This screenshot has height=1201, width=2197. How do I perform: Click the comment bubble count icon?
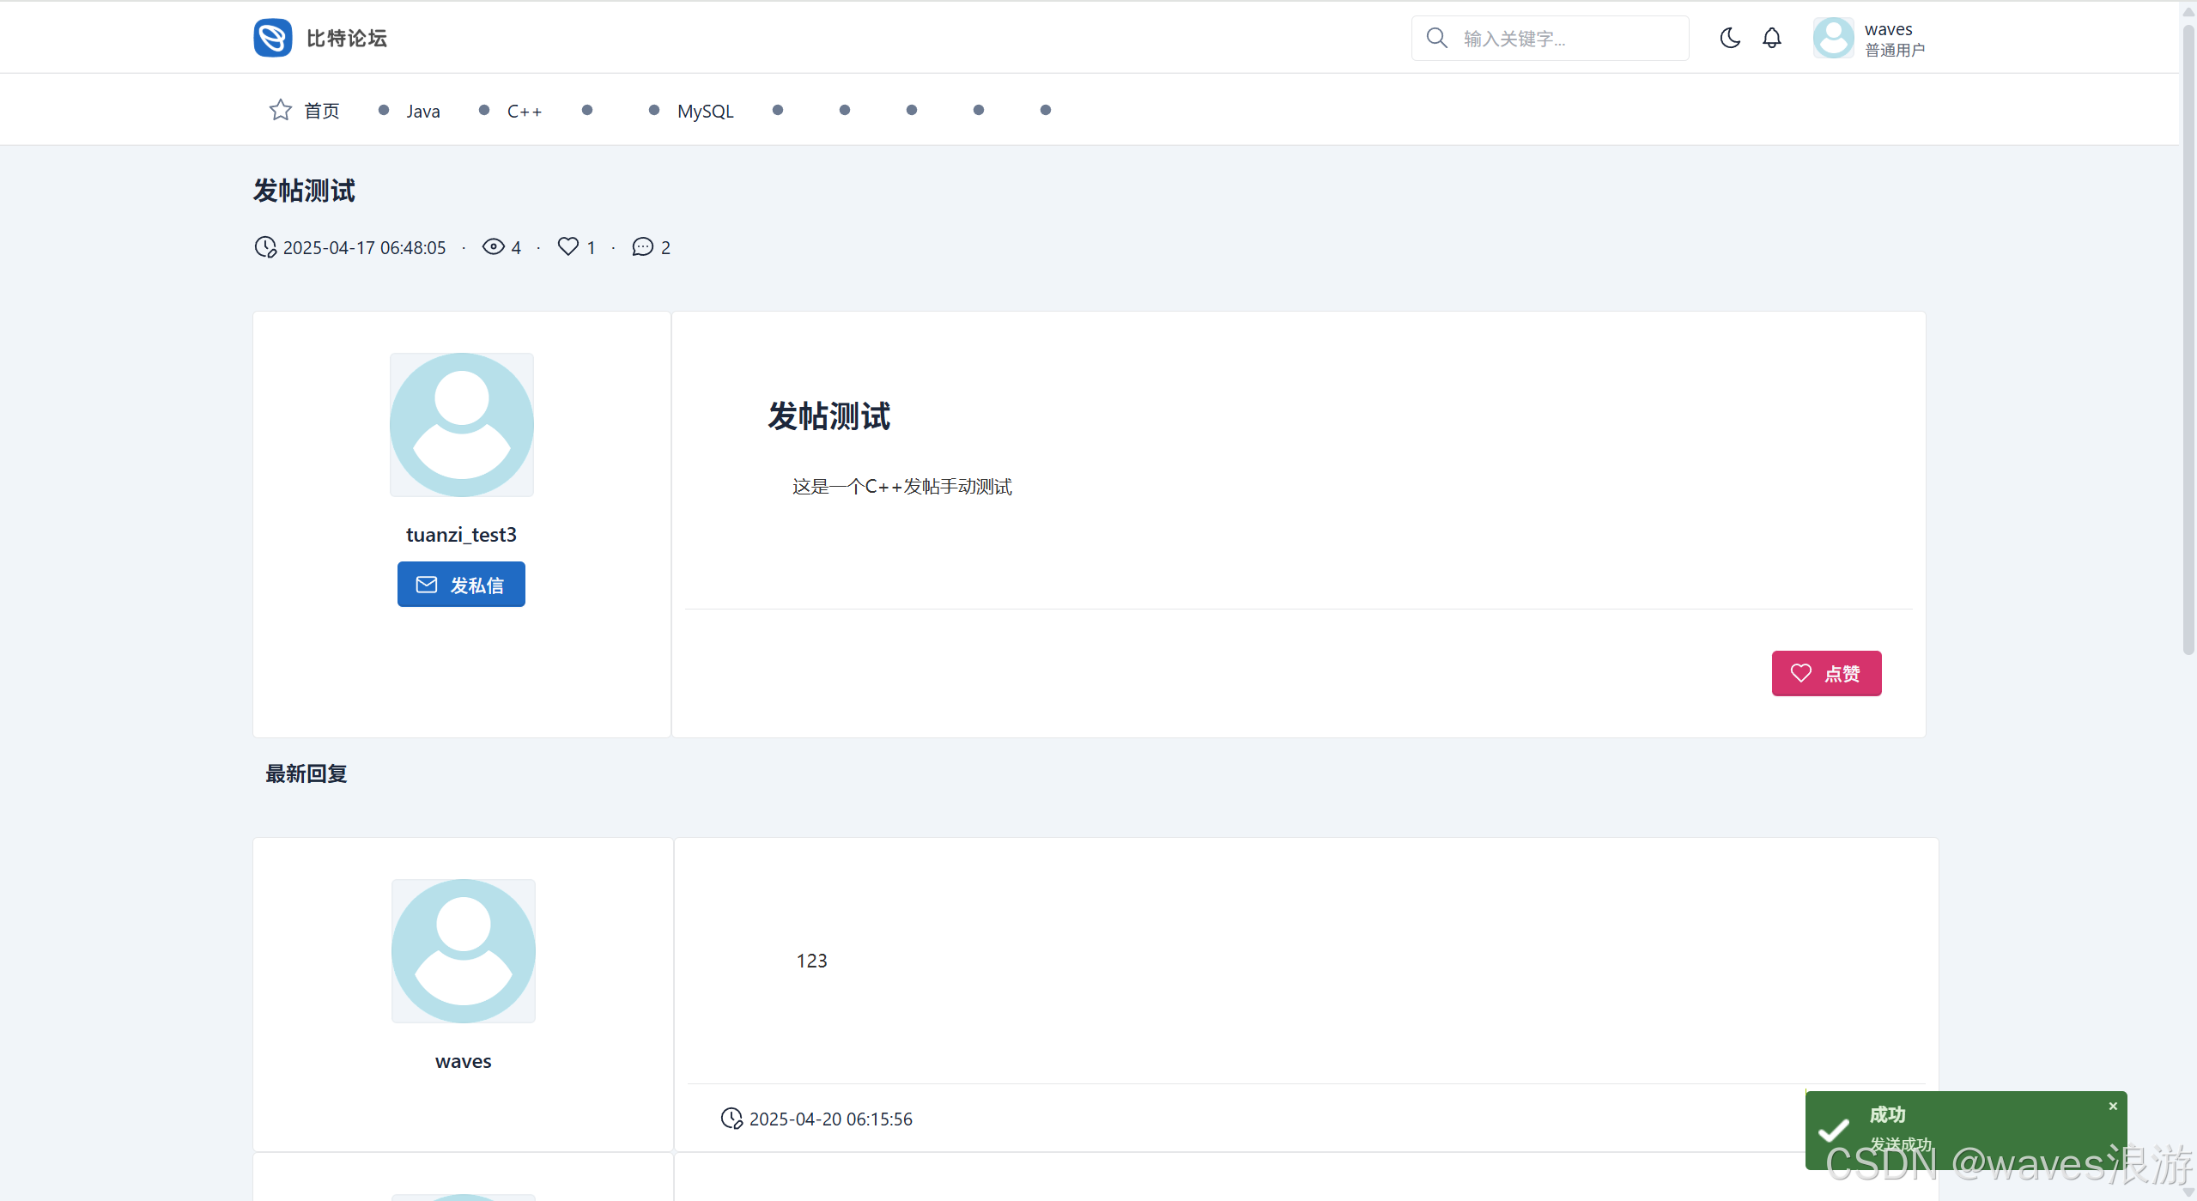(x=642, y=247)
